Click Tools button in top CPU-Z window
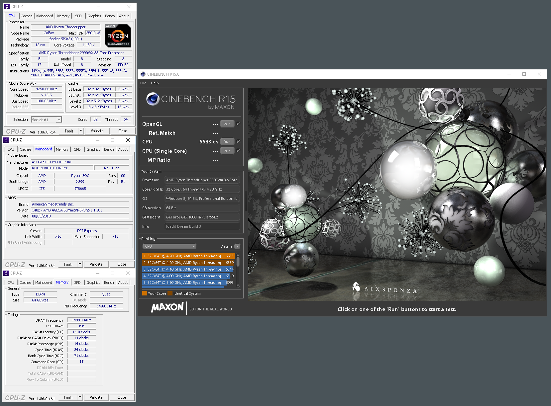The width and height of the screenshot is (551, 406). (x=69, y=131)
